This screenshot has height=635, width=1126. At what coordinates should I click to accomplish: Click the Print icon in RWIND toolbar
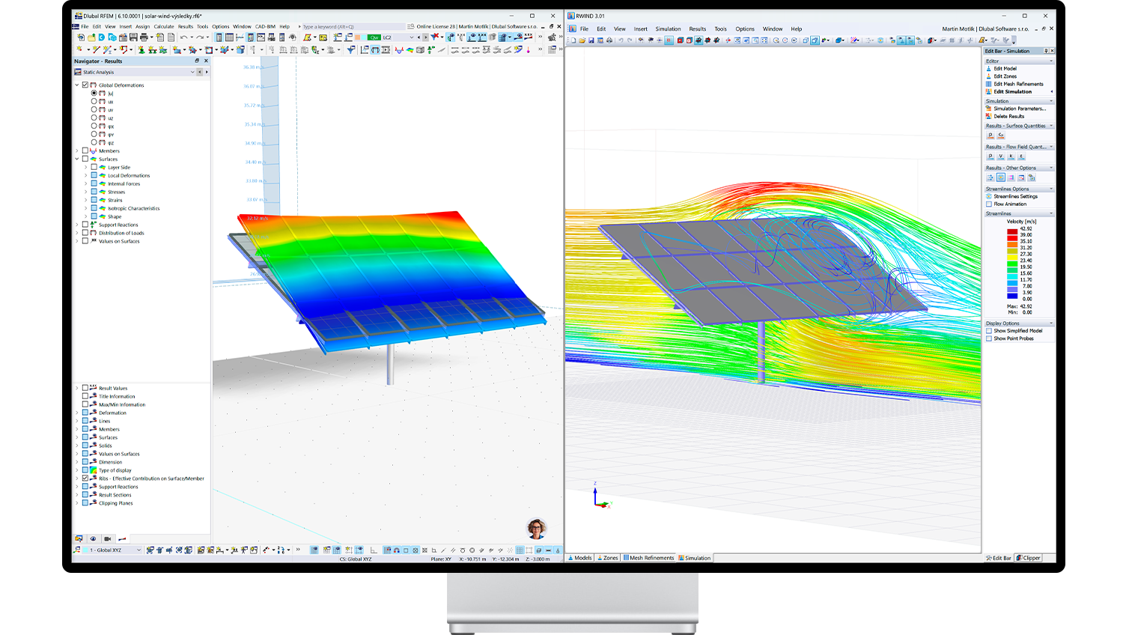coord(609,40)
